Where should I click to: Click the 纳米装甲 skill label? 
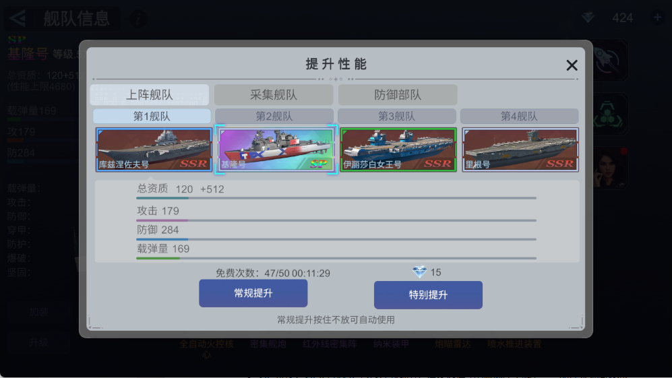pyautogui.click(x=391, y=344)
